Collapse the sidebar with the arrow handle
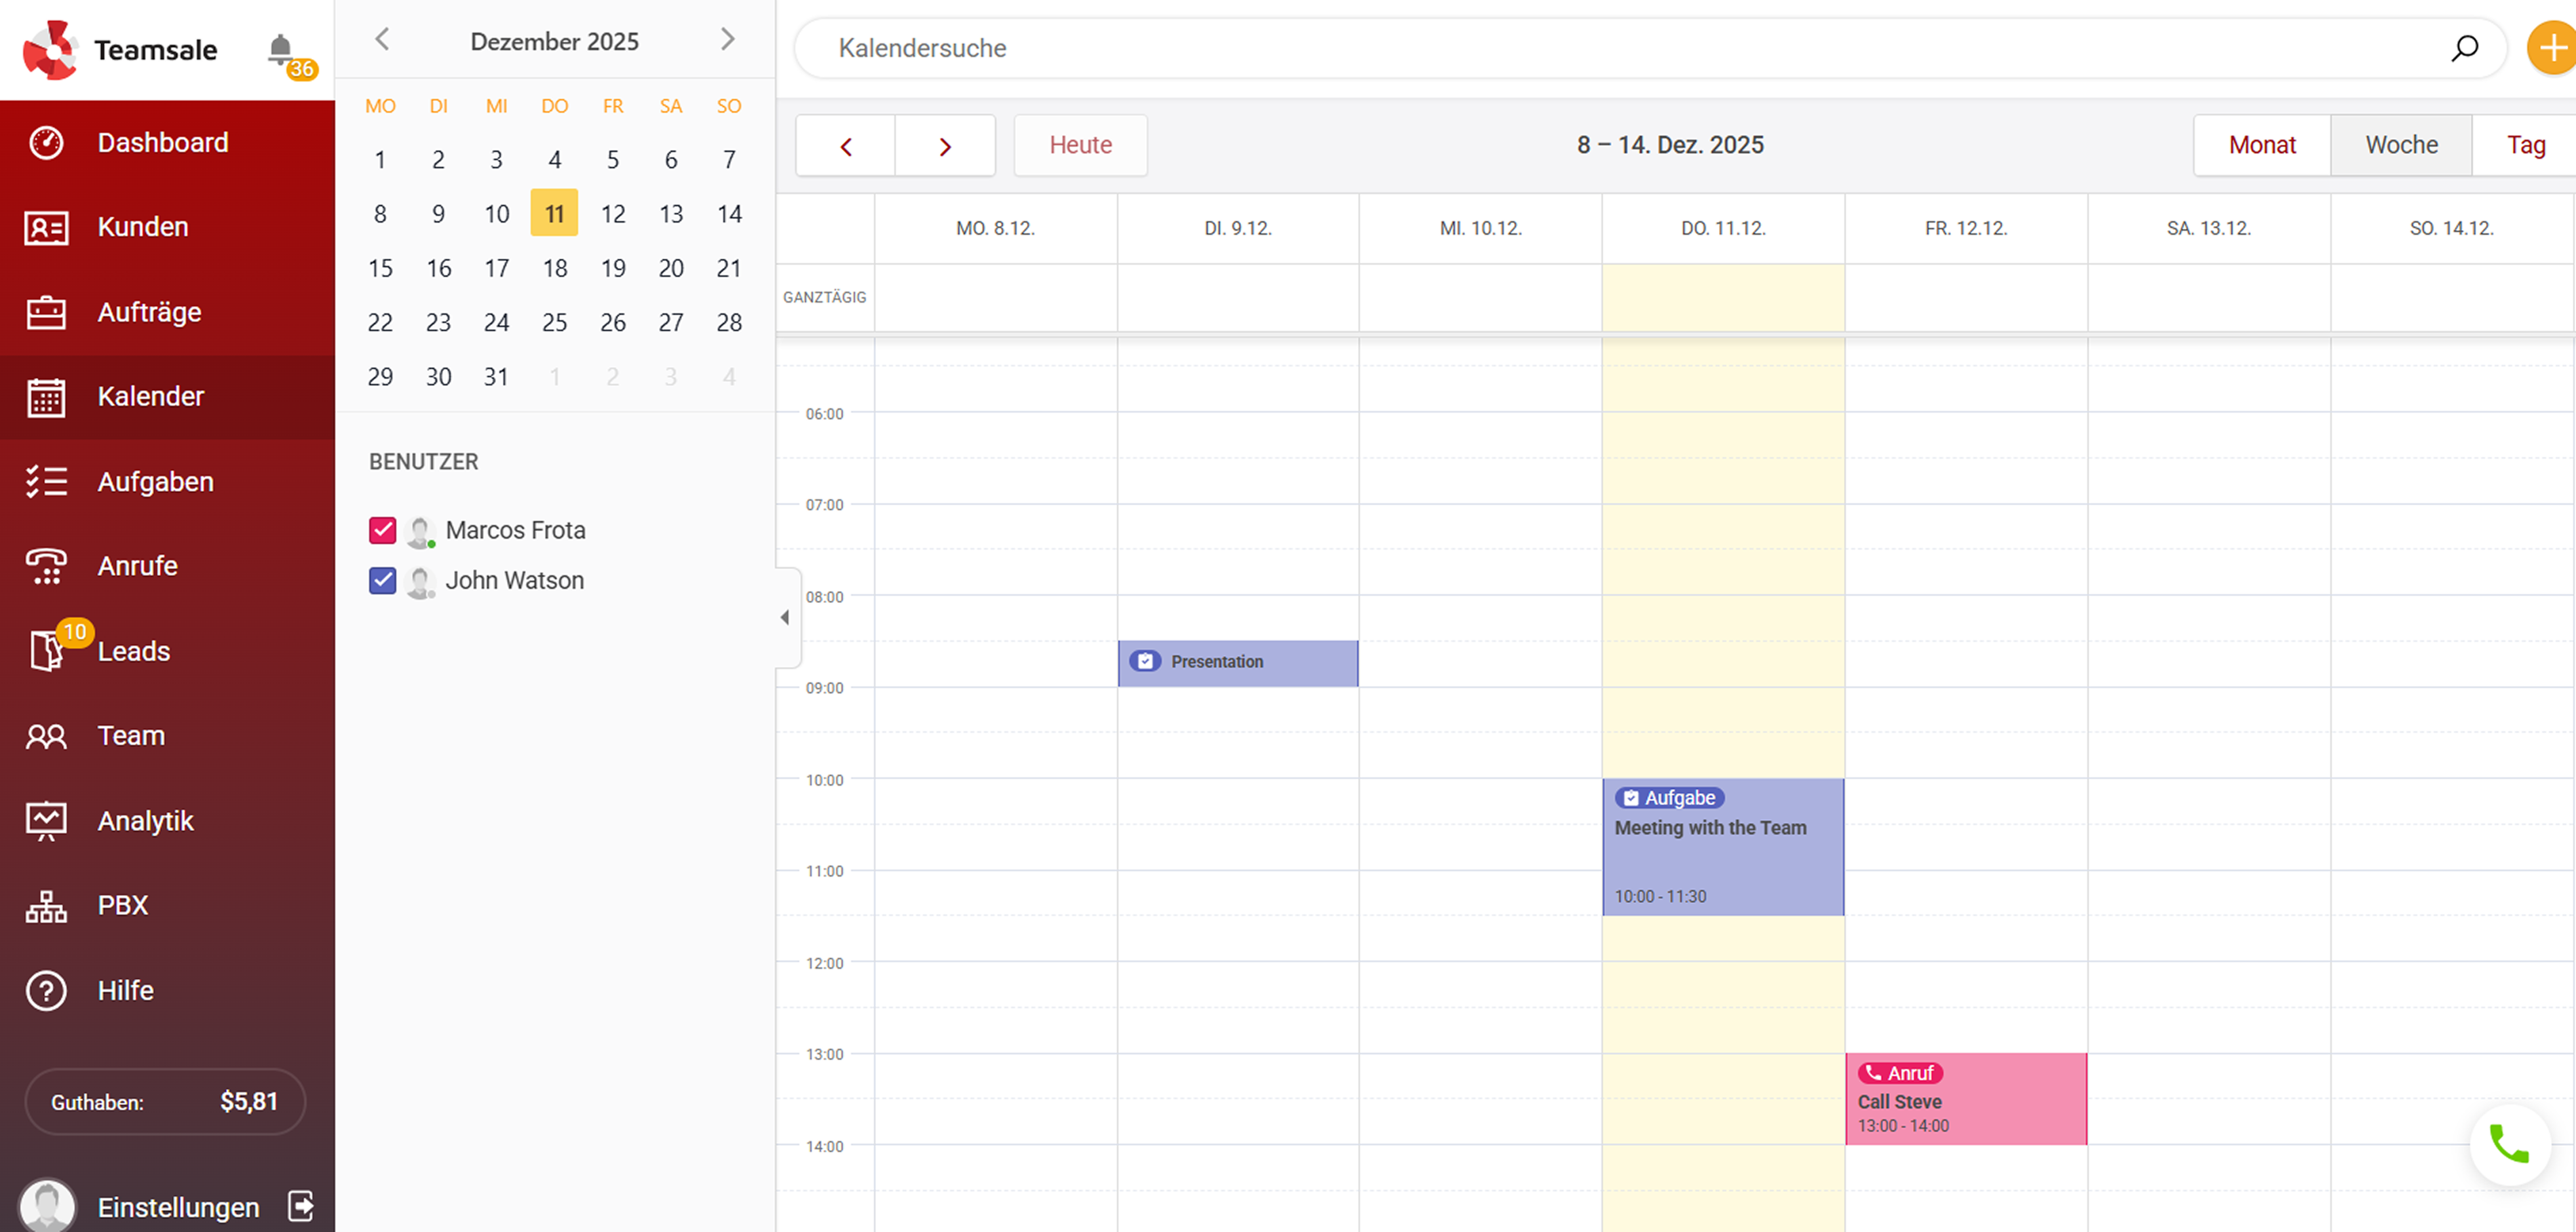This screenshot has height=1232, width=2576. coord(786,617)
